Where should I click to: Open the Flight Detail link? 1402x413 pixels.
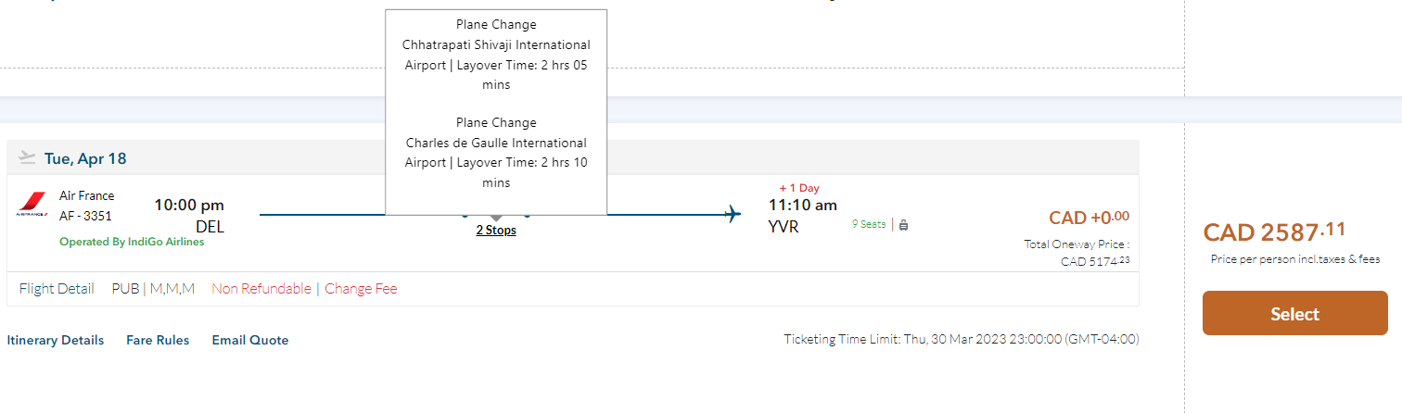57,289
